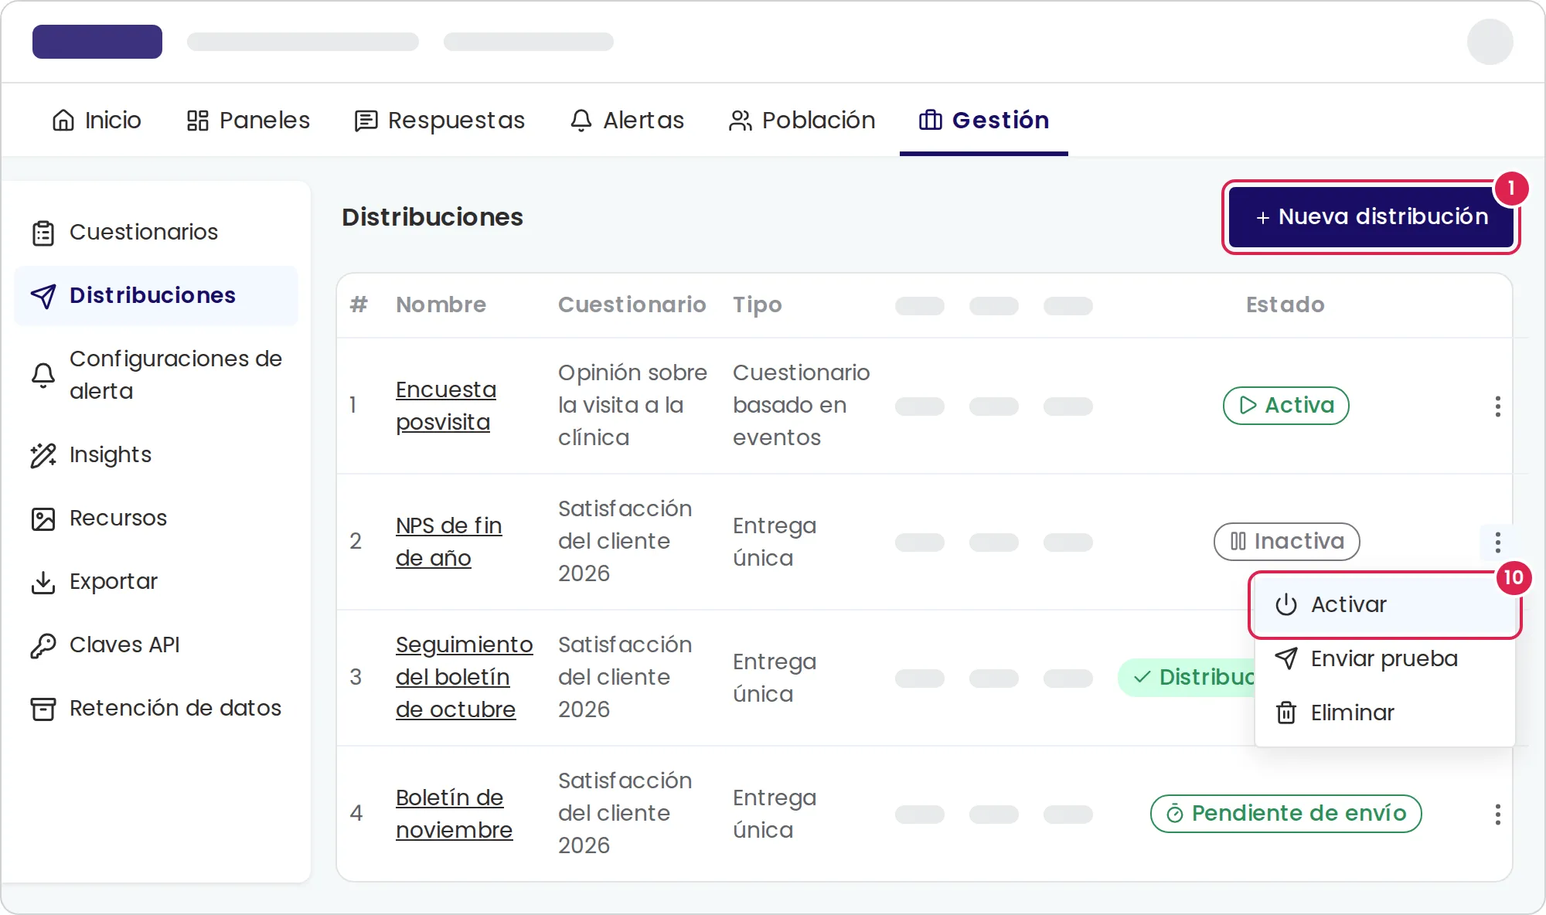Open the Boletín de noviembre link
Image resolution: width=1546 pixels, height=915 pixels.
click(x=455, y=815)
